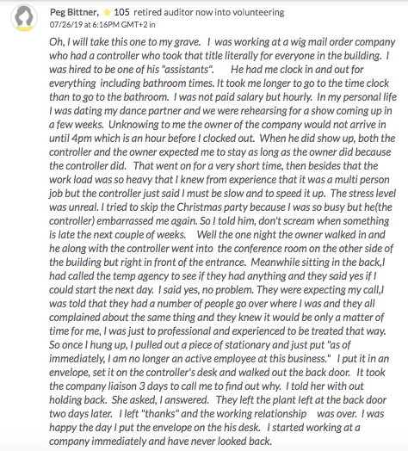The image size is (408, 451).
Task: Open the Peg Bittner profile name link
Action: [x=74, y=12]
